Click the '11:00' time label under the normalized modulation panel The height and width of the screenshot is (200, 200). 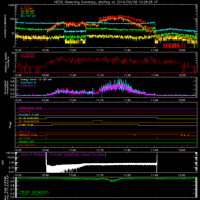pyautogui.click(x=72, y=100)
